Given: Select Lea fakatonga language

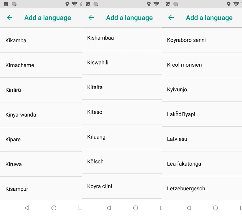Looking at the screenshot, I should [202, 164].
